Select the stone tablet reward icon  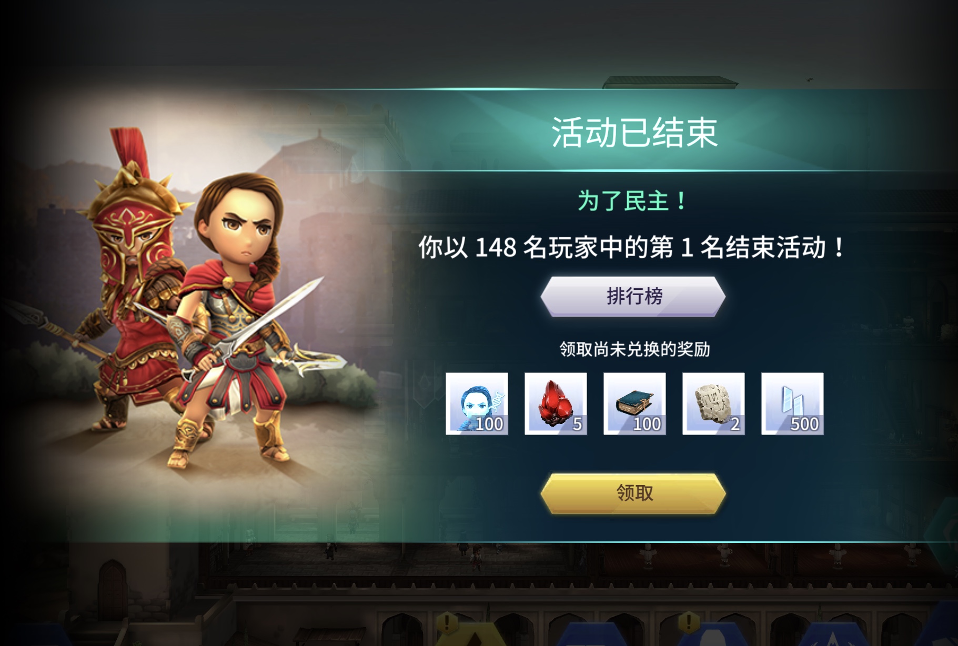(713, 403)
